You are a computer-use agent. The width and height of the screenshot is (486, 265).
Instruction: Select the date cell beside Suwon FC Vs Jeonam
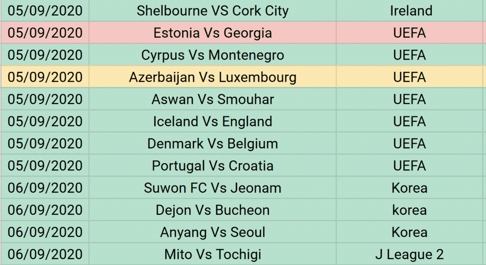45,188
